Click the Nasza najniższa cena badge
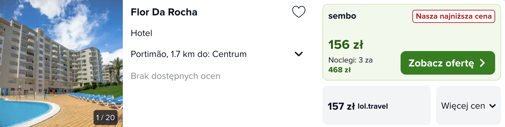The width and height of the screenshot is (505, 127). (x=454, y=16)
